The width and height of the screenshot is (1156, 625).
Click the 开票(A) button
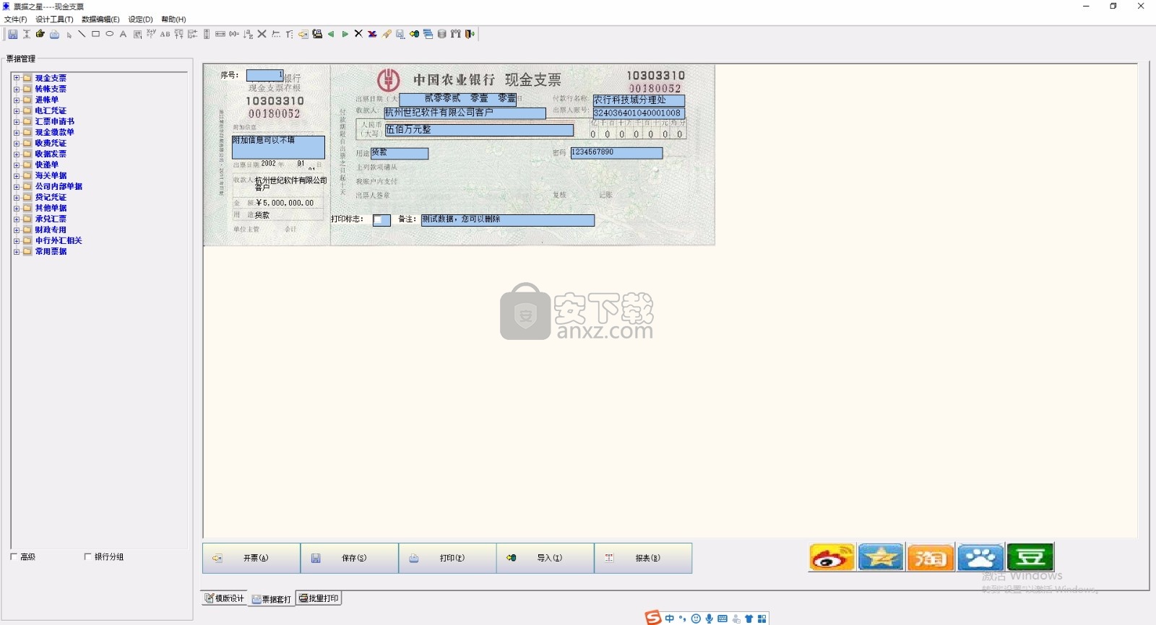tap(251, 558)
